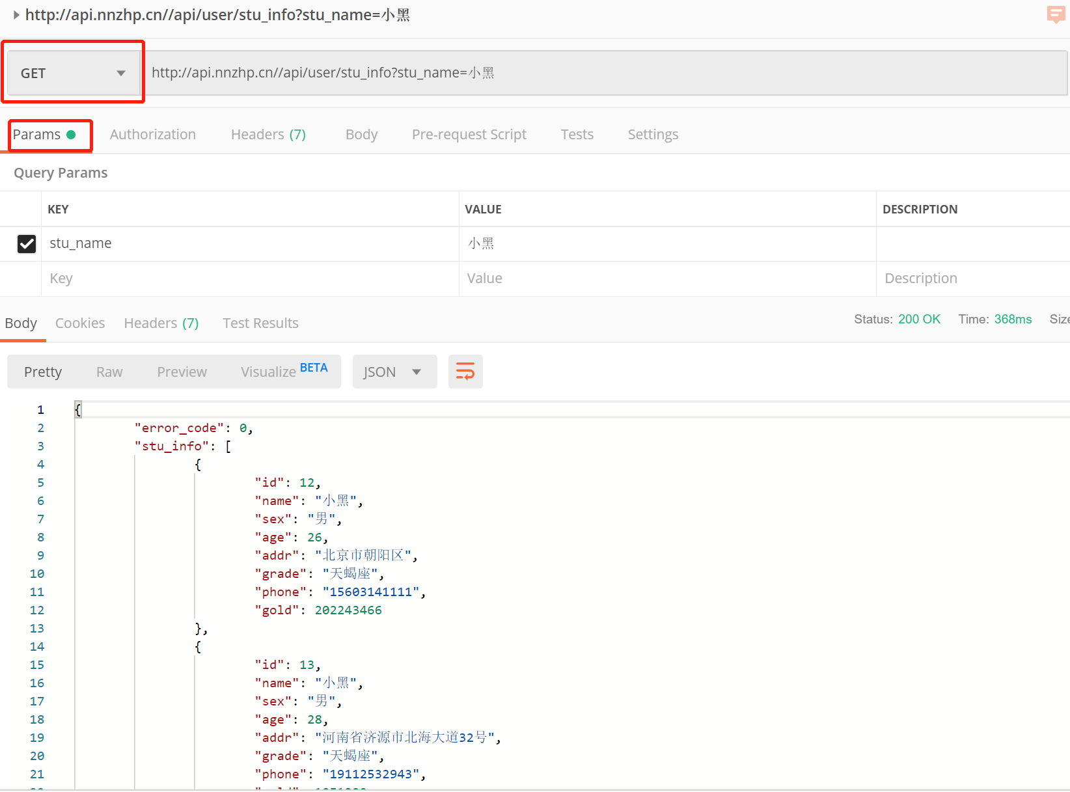Expand the request title arrow
The height and width of the screenshot is (792, 1070).
pyautogui.click(x=16, y=14)
